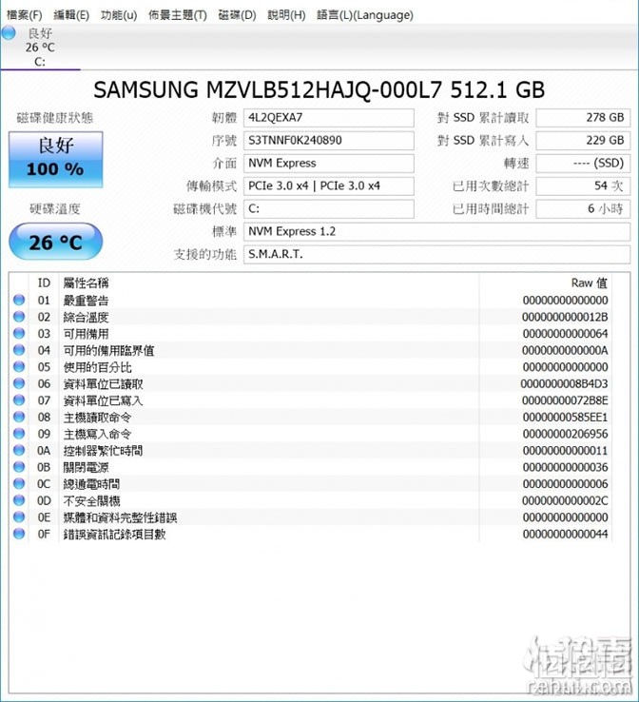Select the 媒體和資料完整性錯誤 attribute name
Screen dimensions: 639x702
[121, 517]
